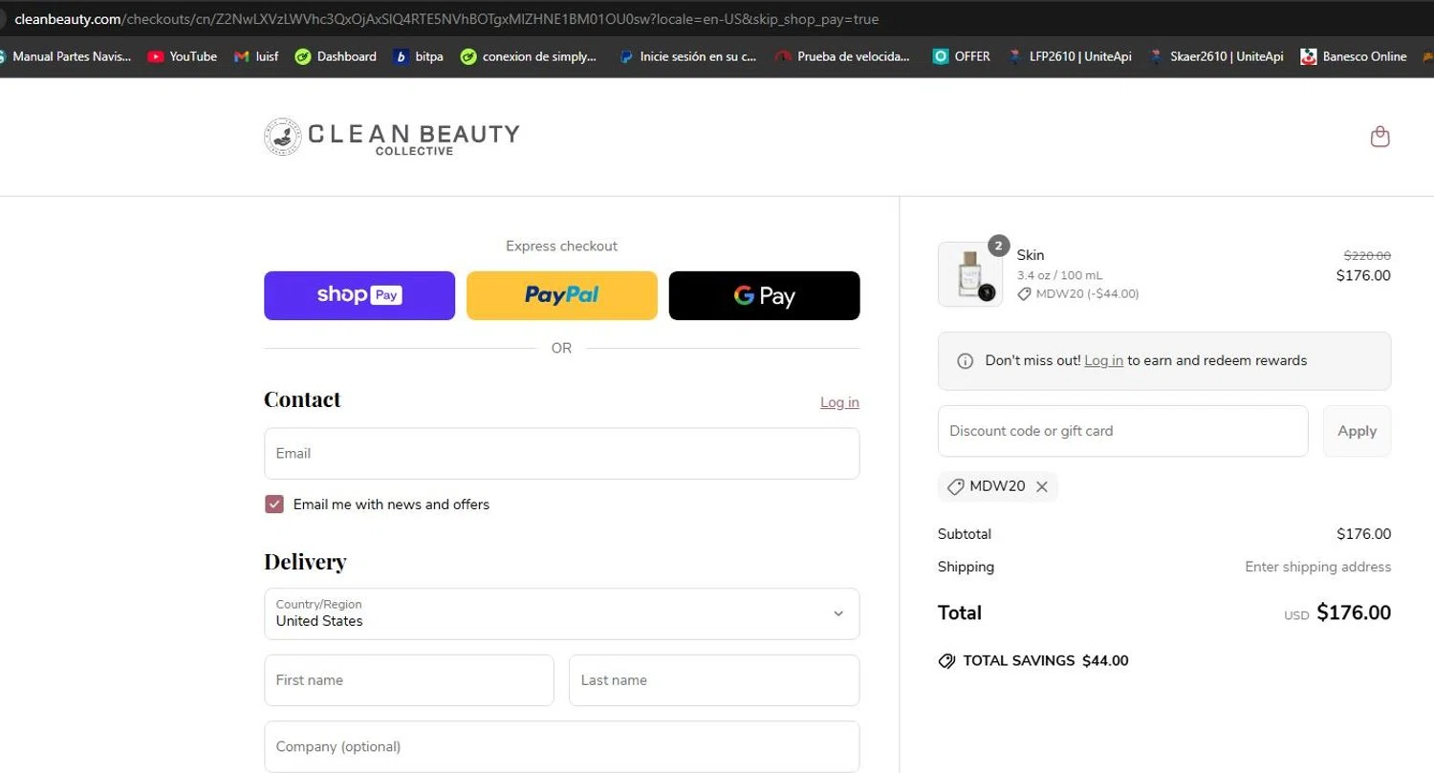Focus the Last name field

tap(714, 680)
